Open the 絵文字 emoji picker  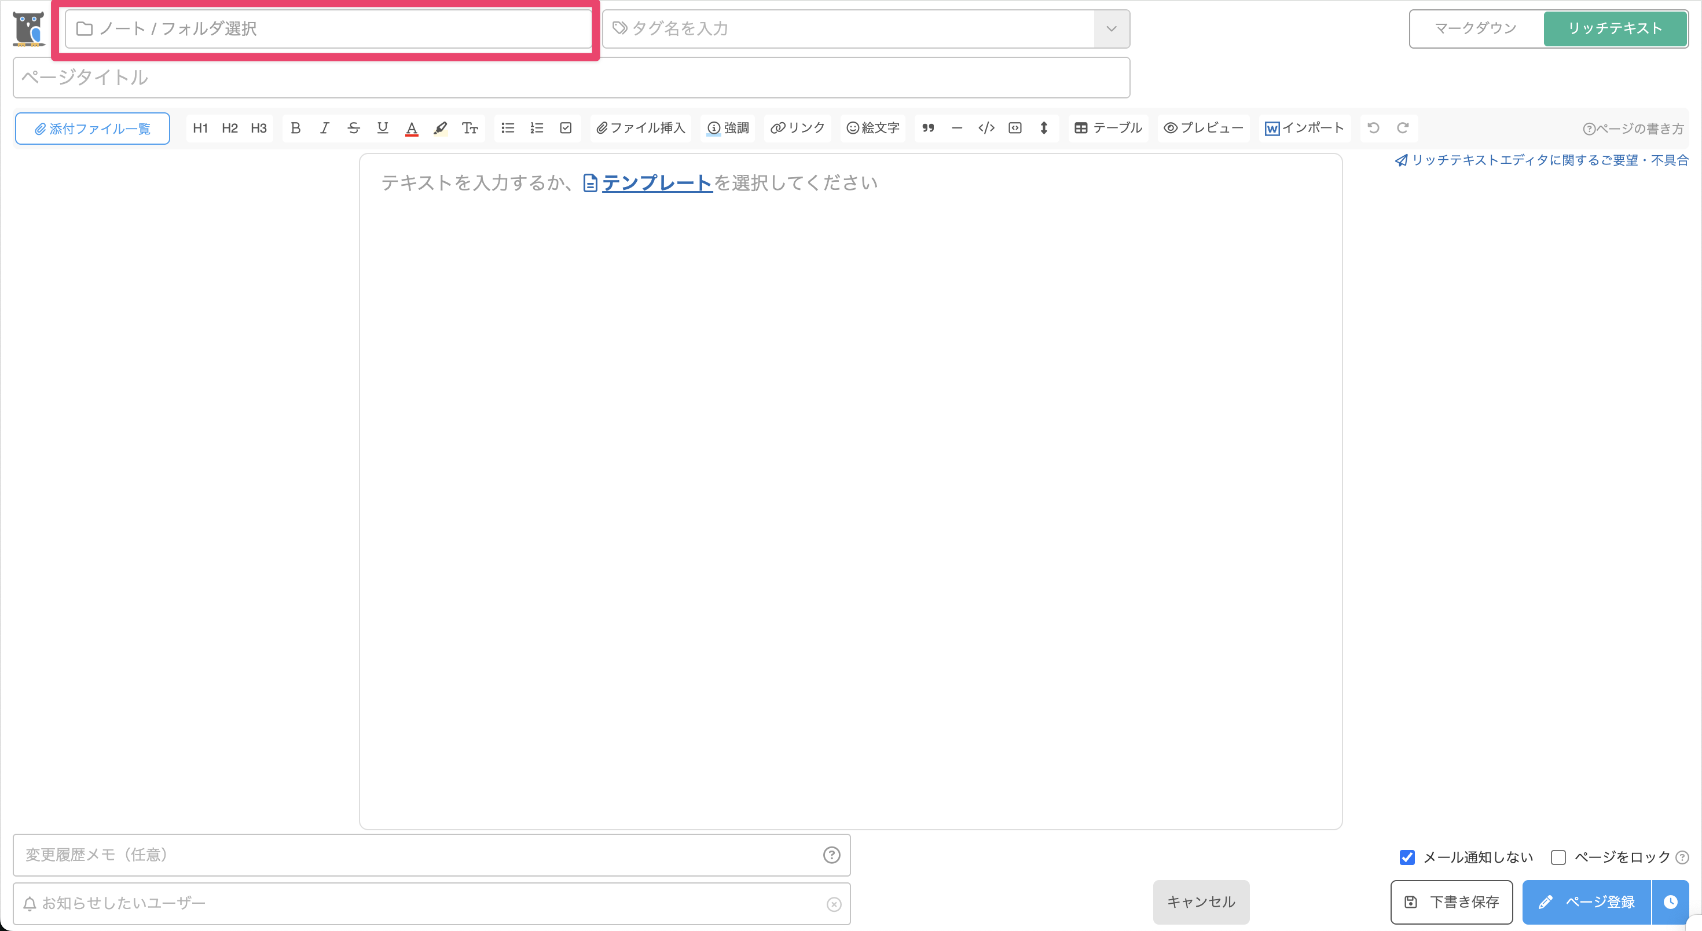click(872, 128)
